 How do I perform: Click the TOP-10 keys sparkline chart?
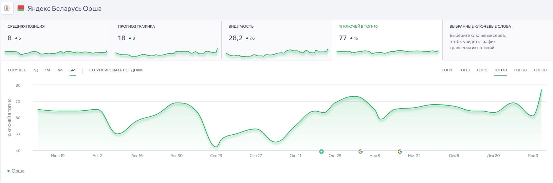pyautogui.click(x=387, y=52)
